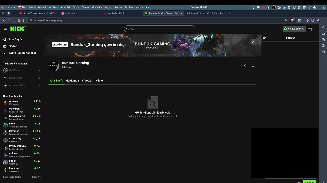Navigate back with the back arrow
Image resolution: width=327 pixels, height=183 pixels.
pos(4,20)
